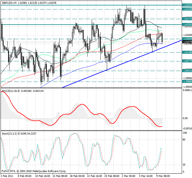Click the 1.5954 price axis value
The width and height of the screenshot is (192, 178).
[x=187, y=87]
